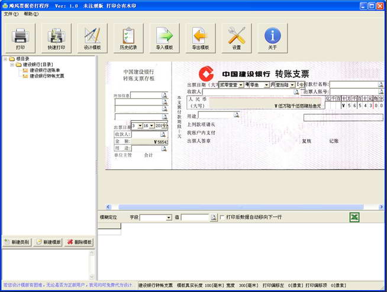Click the horizontal scrollbar left arrow
The height and width of the screenshot is (292, 387).
coord(108,207)
